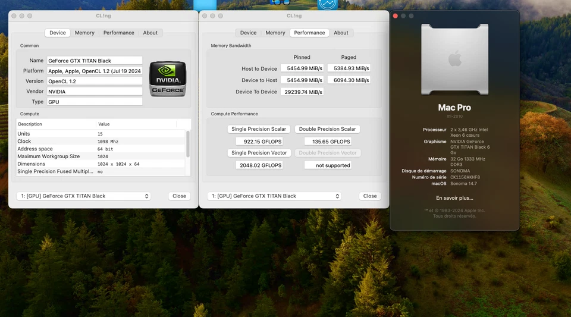Click the macOS Sonoma 14.7 value
Screen dimensions: 571x317
(463, 183)
